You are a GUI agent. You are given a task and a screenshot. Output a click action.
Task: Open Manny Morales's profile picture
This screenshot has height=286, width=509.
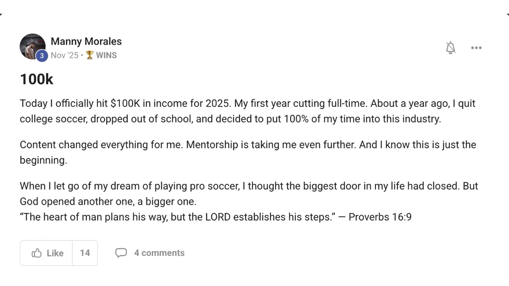(x=32, y=45)
